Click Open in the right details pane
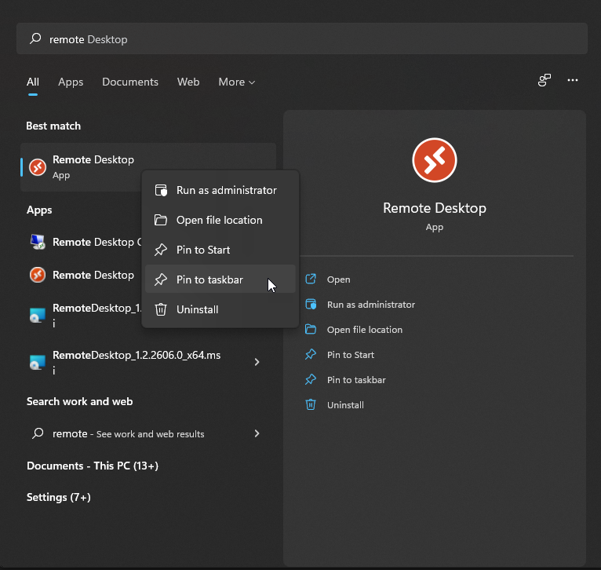 pos(338,280)
